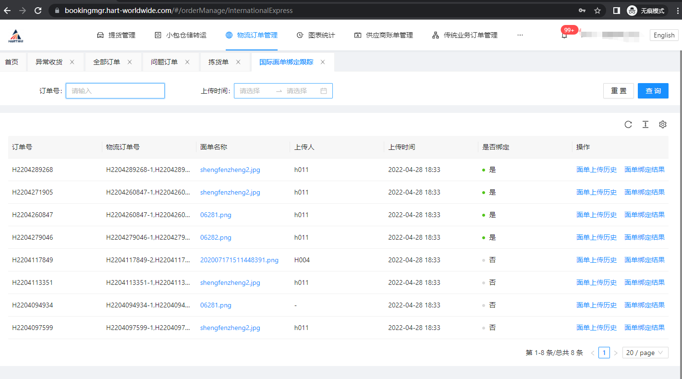The image size is (682, 379).
Task: Click into the 订单号 input field
Action: [x=115, y=91]
